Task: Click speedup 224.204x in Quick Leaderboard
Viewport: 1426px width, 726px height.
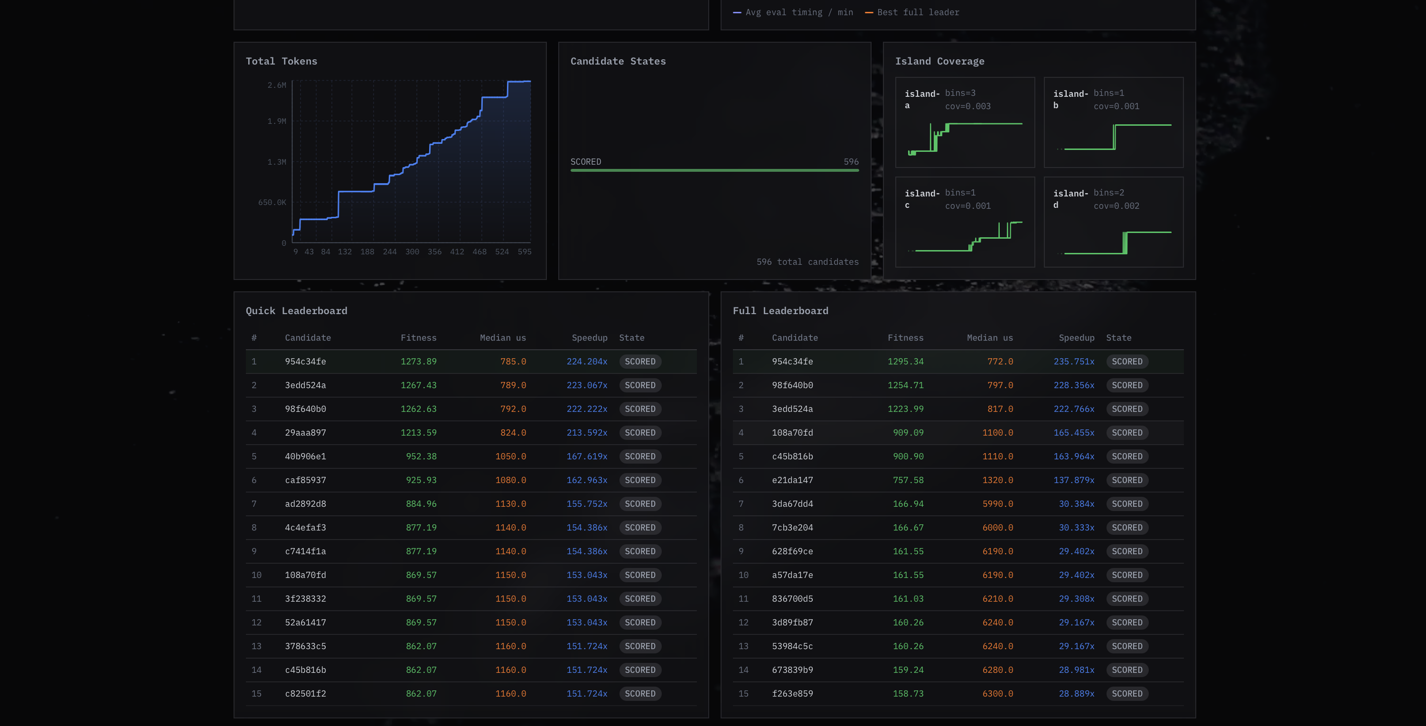Action: click(x=586, y=362)
